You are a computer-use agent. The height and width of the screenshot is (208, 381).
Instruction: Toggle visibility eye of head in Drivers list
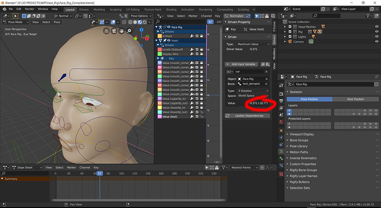[x=168, y=40]
